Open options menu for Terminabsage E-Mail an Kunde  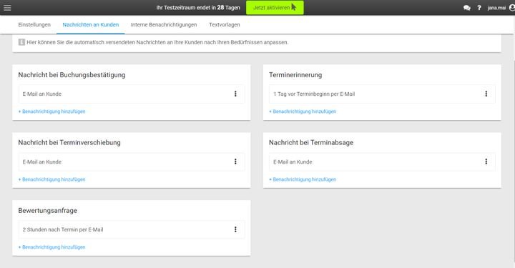pos(486,162)
